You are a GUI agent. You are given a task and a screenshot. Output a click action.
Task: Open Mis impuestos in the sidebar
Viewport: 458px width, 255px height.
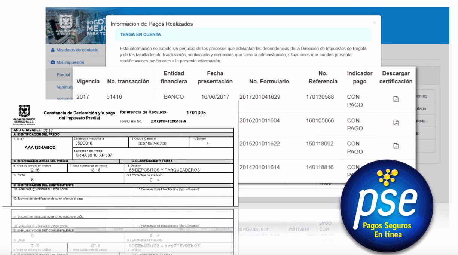(67, 62)
